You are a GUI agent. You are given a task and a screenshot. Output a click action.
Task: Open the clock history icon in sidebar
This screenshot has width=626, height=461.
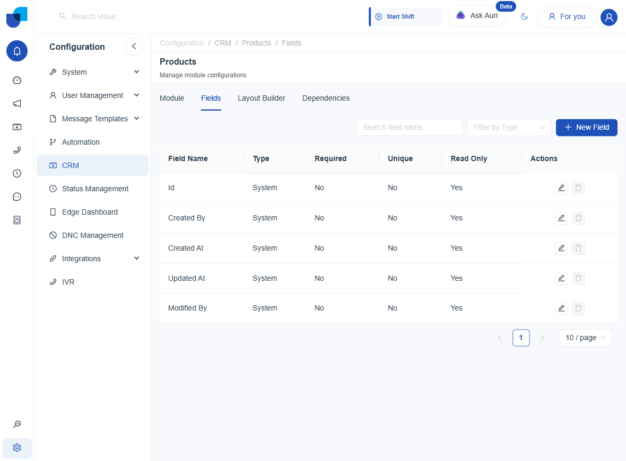pyautogui.click(x=17, y=173)
